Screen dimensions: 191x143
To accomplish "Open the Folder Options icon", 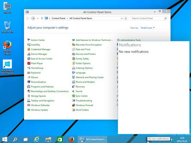I will tap(74, 63).
